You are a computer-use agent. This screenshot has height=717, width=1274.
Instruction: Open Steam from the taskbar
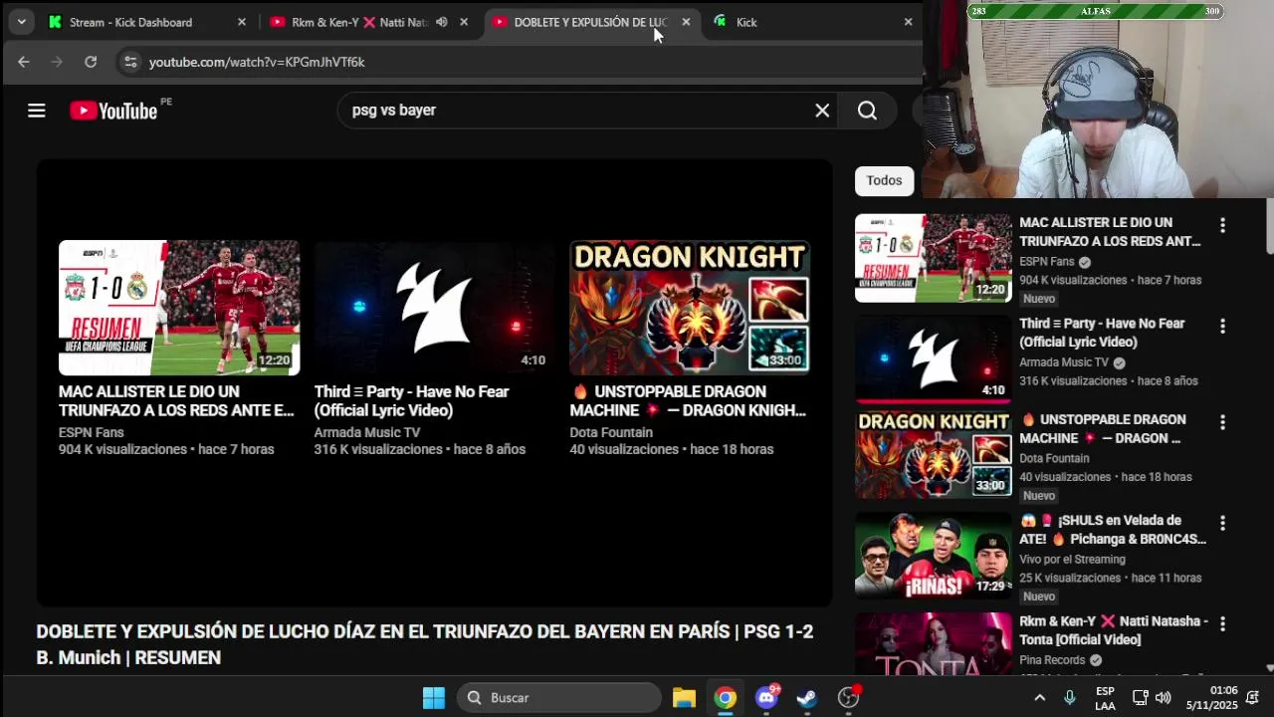[x=807, y=698]
